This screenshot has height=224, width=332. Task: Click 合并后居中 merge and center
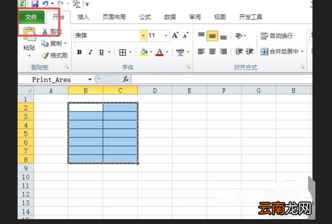[279, 51]
